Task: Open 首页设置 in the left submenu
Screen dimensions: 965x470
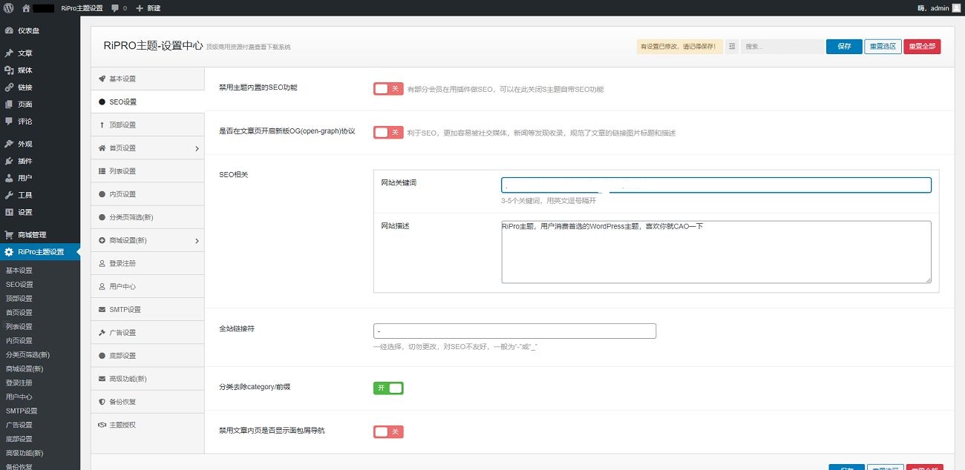Action: coord(19,313)
